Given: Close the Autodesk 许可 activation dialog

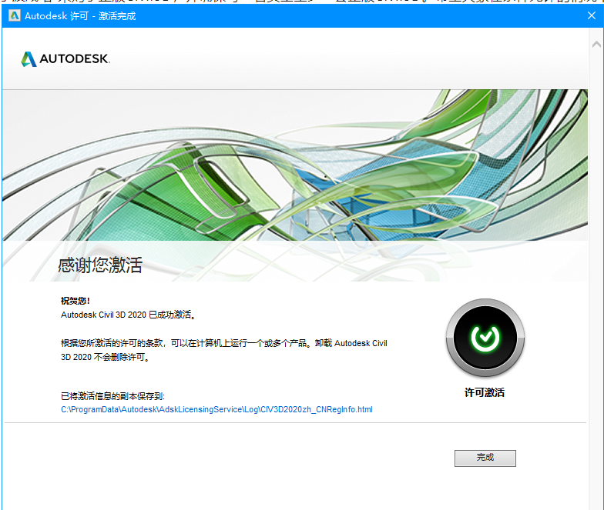Looking at the screenshot, I should pyautogui.click(x=591, y=15).
